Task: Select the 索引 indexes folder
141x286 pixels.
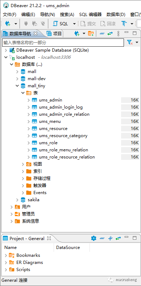Action: (38, 171)
